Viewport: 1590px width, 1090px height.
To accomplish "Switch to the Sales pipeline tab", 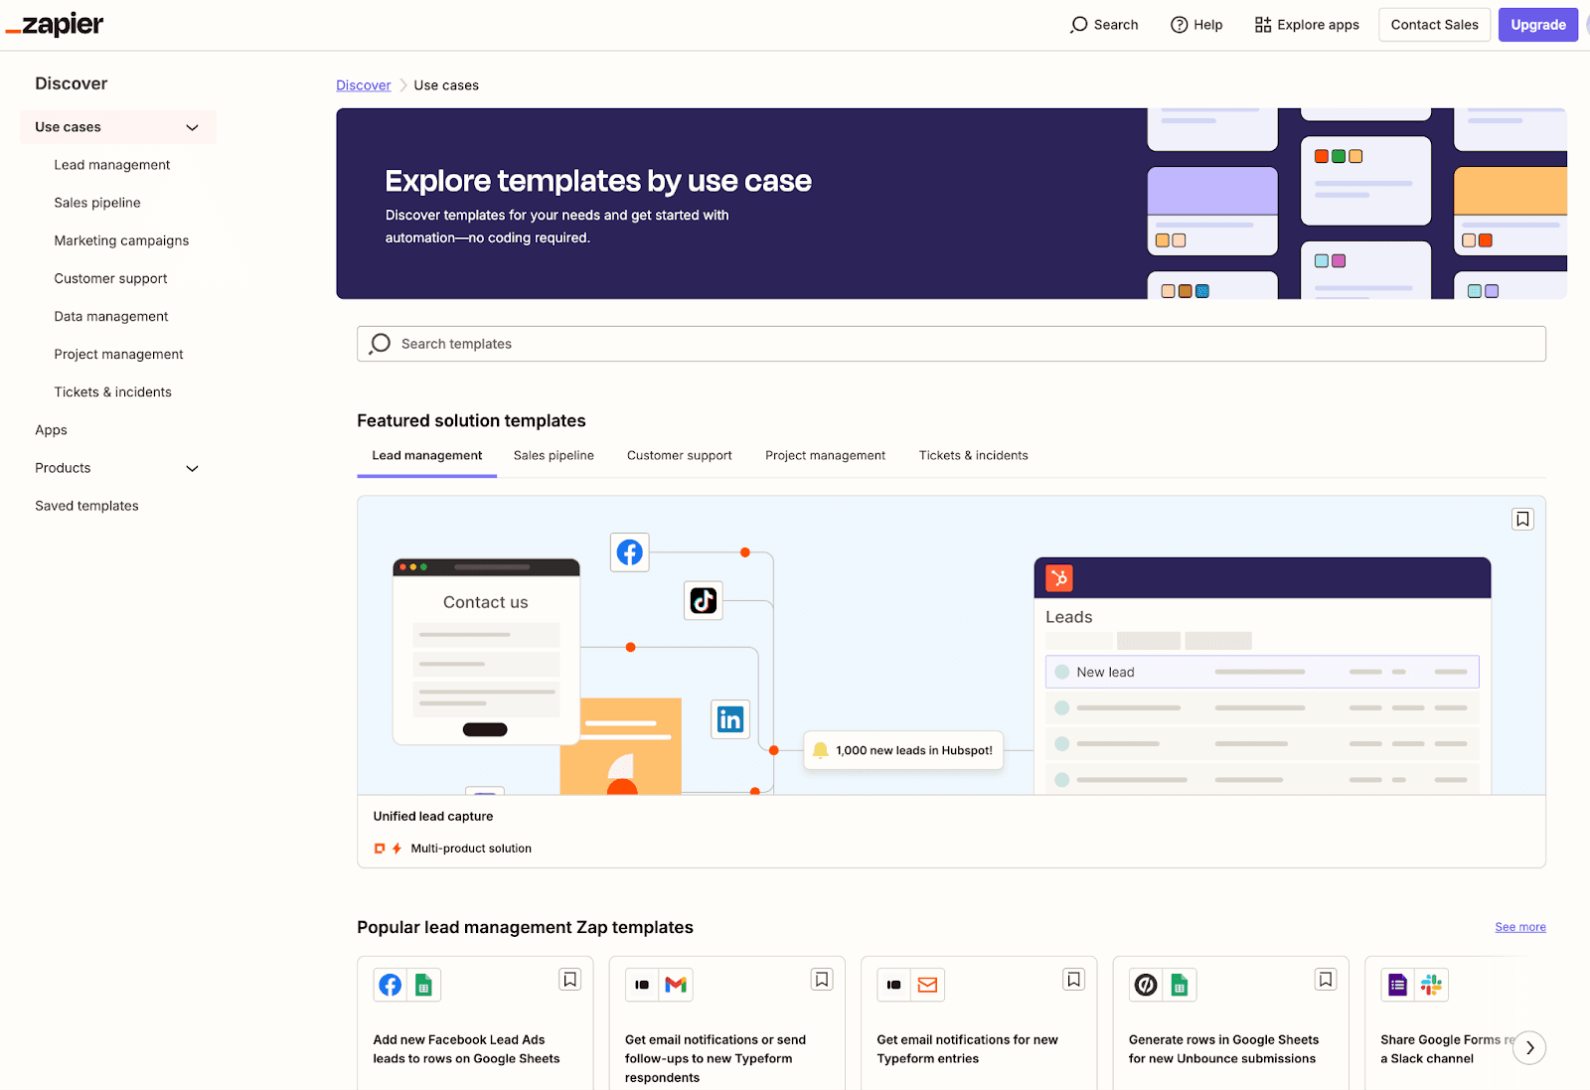I will click(x=554, y=456).
